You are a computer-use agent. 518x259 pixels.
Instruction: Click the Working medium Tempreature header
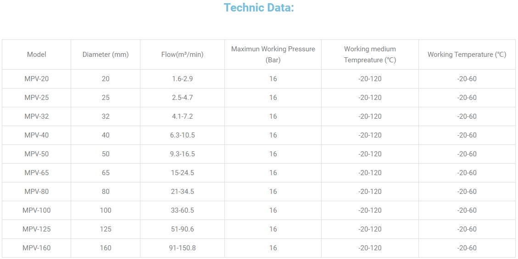click(x=370, y=54)
